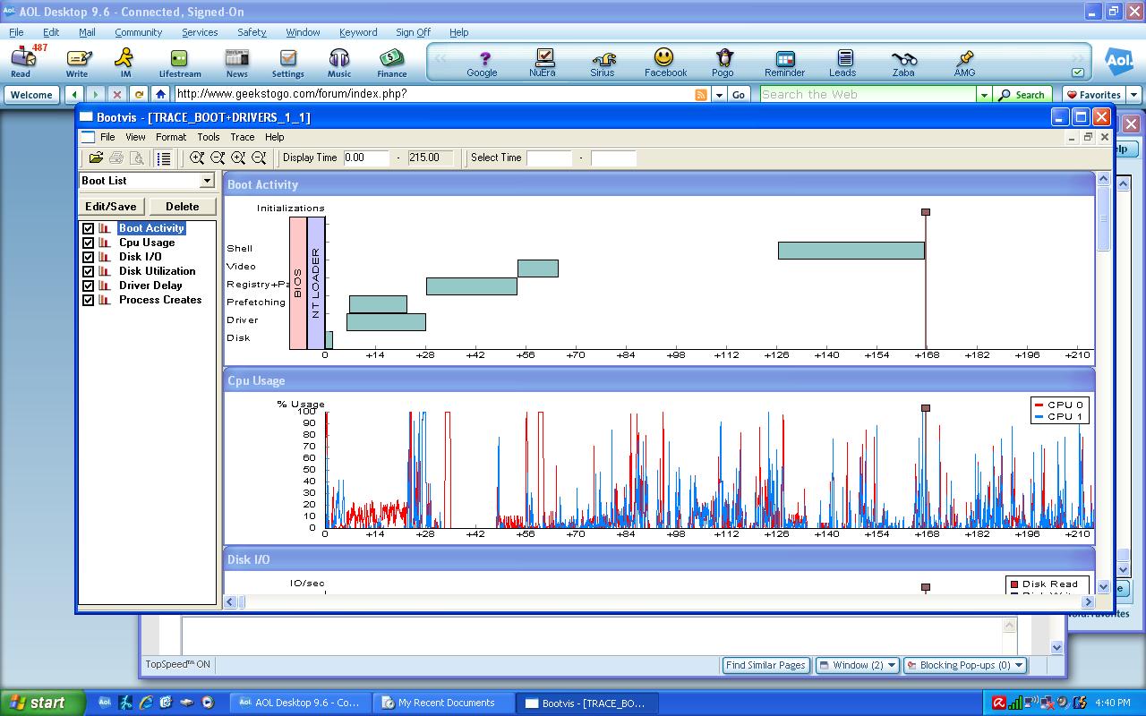Click the Display Time start field
Viewport: 1146px width, 716px height.
click(366, 158)
